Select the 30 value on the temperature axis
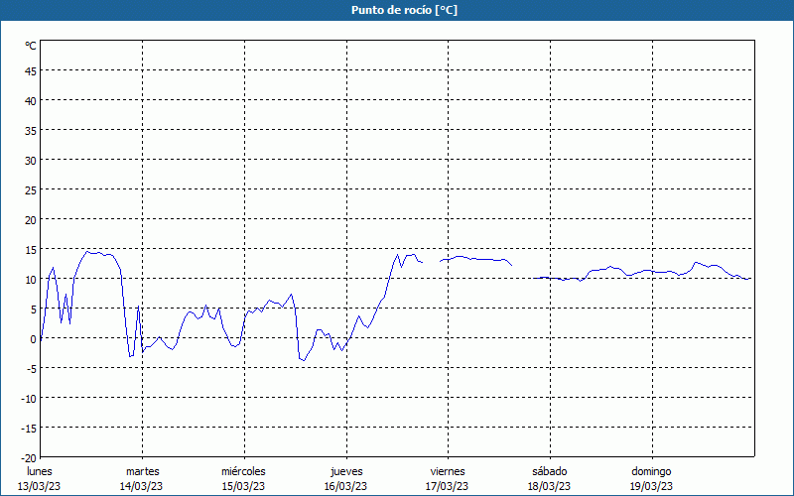Viewport: 794px width, 496px height. (x=31, y=161)
